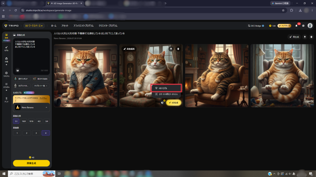Go to the アセット tab

pos(65,26)
